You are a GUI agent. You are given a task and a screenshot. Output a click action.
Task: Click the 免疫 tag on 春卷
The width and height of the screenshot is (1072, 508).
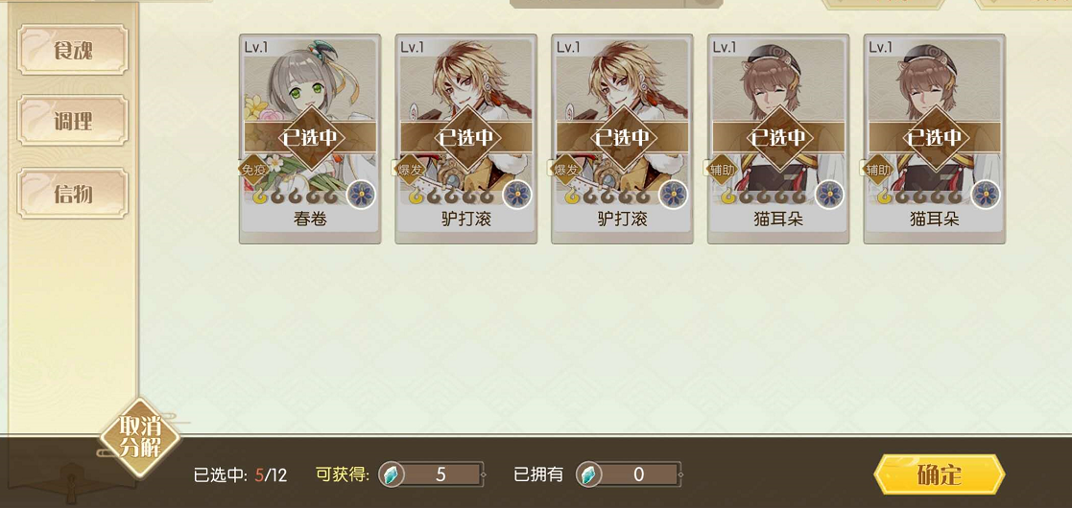[252, 169]
